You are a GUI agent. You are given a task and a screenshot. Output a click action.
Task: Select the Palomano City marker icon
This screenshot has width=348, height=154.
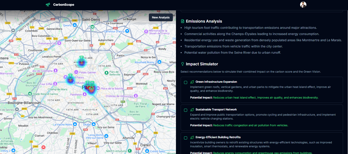click(59, 43)
